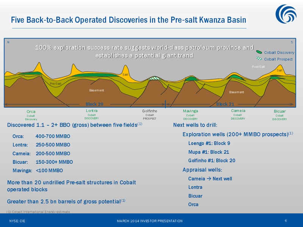Click the Mavinga discovery label under the chart

click(191, 115)
